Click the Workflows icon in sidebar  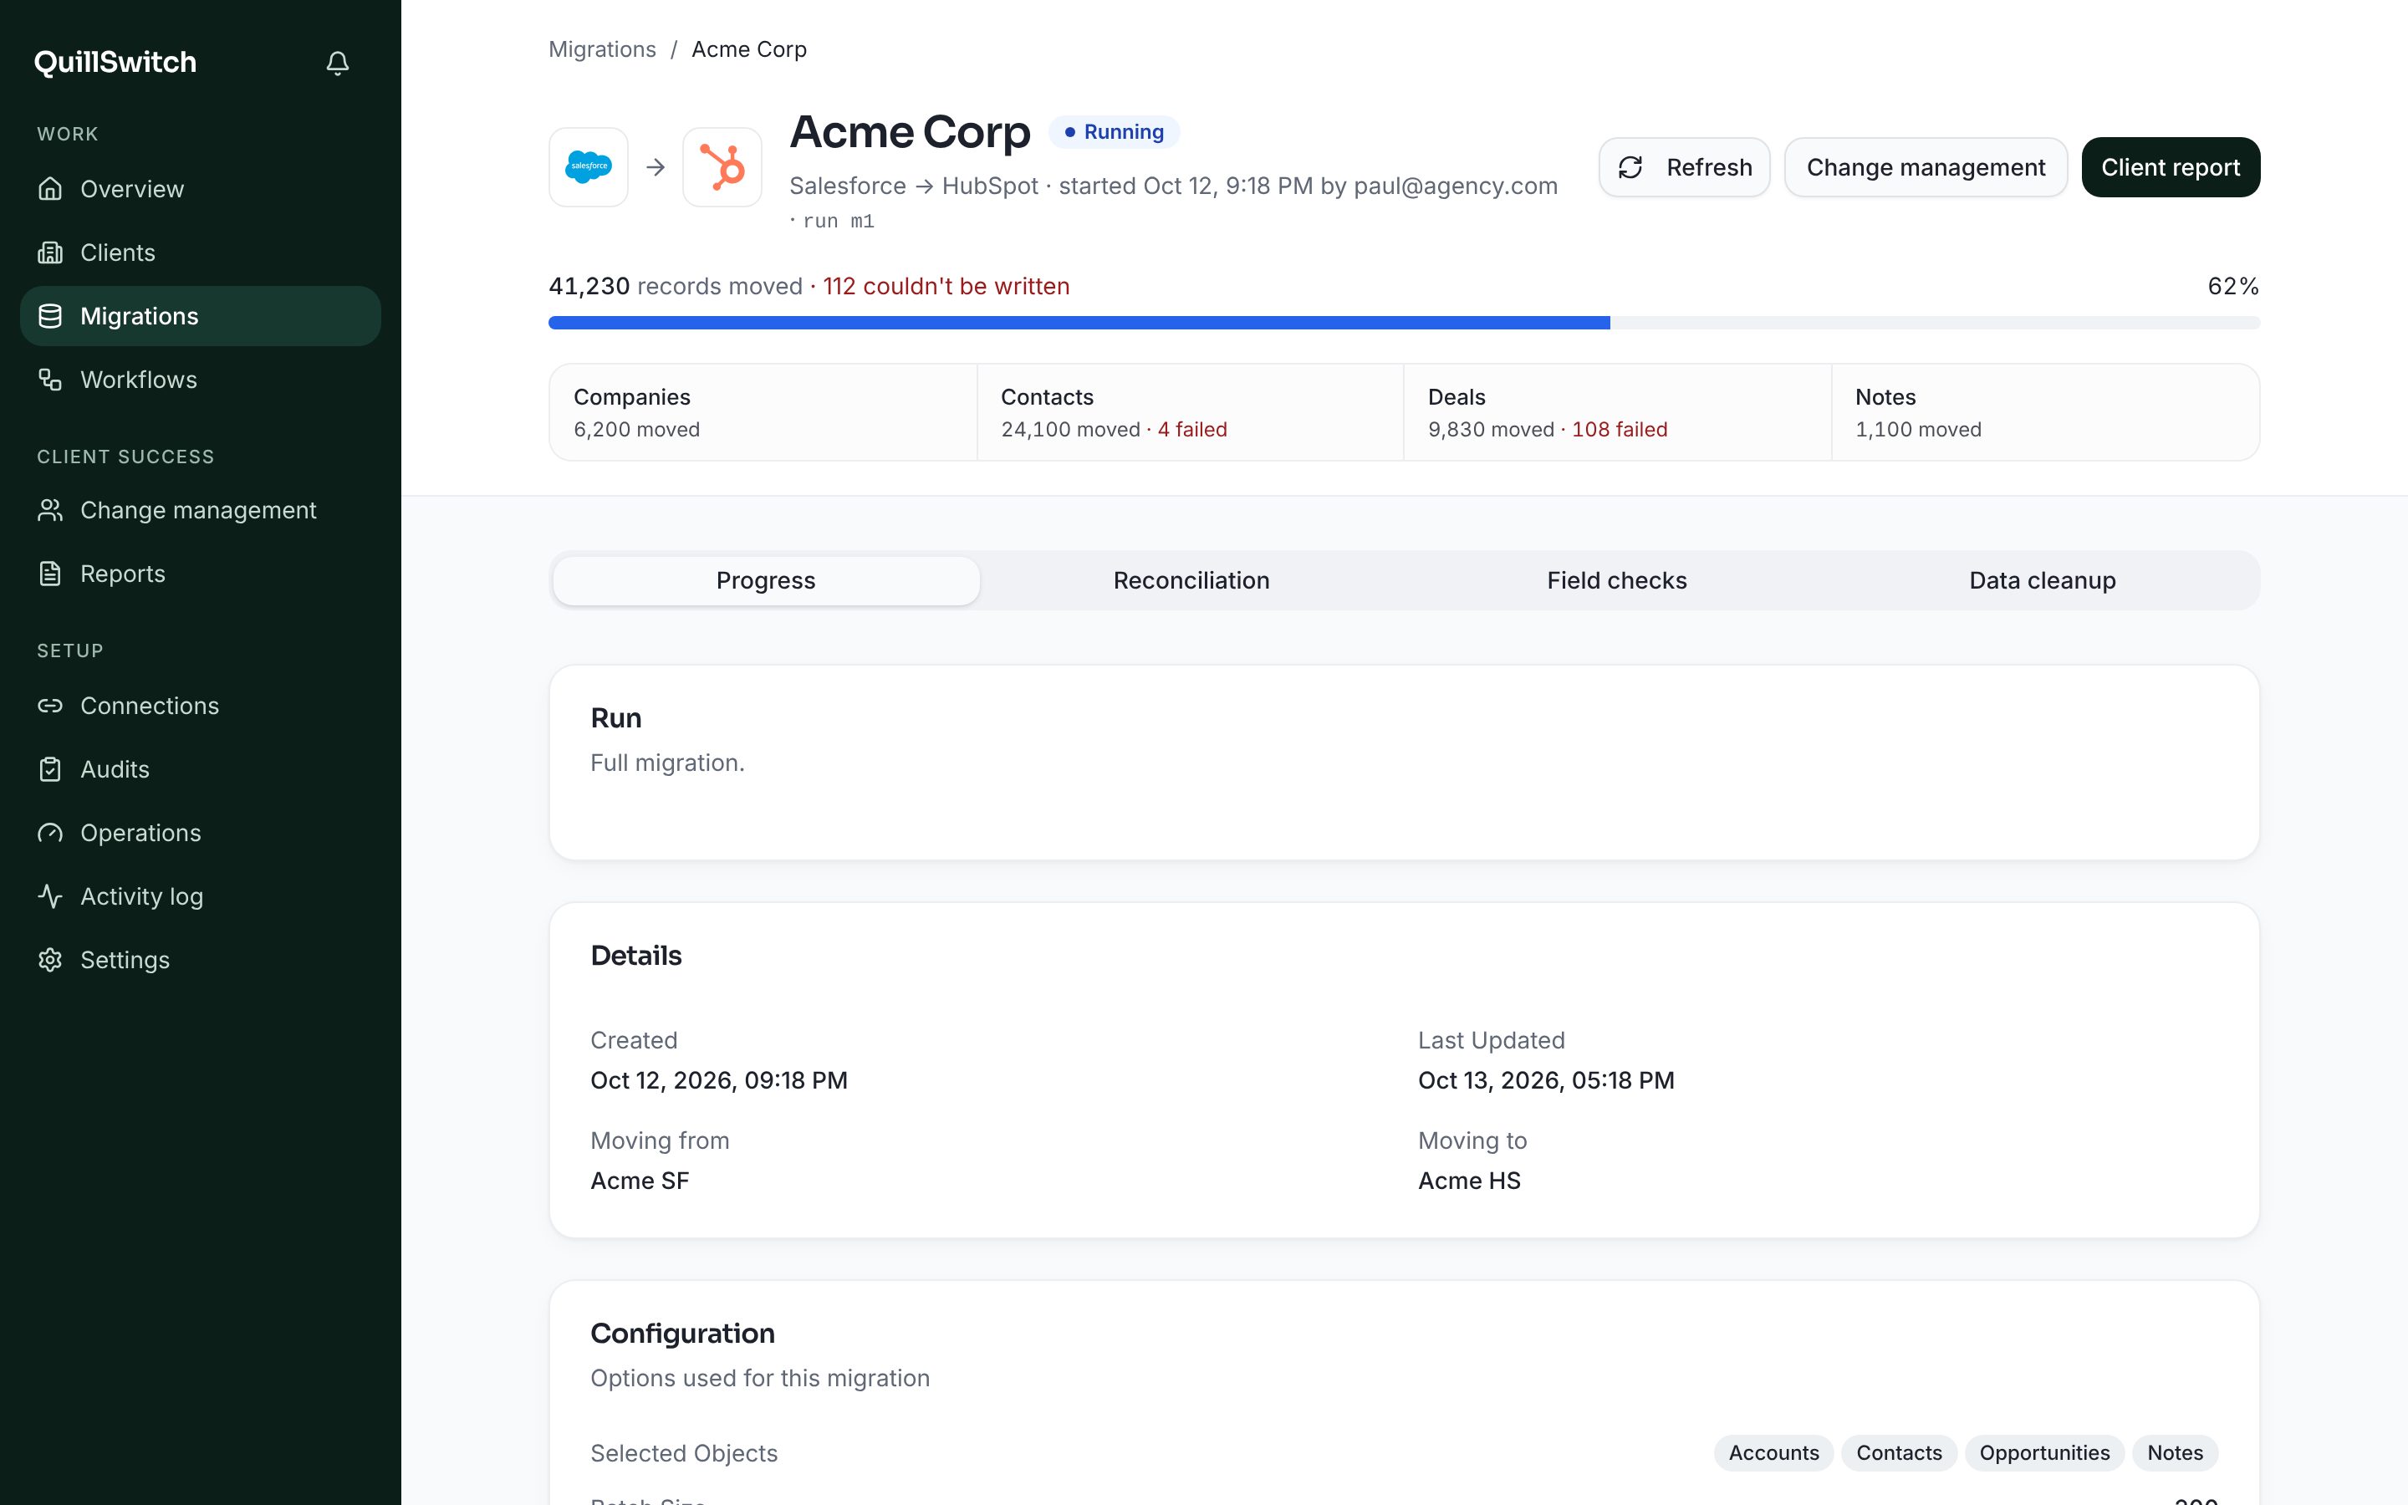pyautogui.click(x=50, y=380)
